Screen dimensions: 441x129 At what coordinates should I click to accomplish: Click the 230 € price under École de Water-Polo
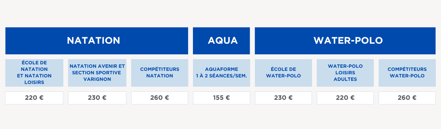pos(283,98)
